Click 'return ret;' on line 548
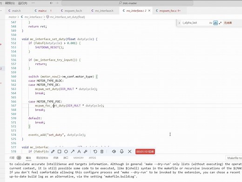 [38, 27]
